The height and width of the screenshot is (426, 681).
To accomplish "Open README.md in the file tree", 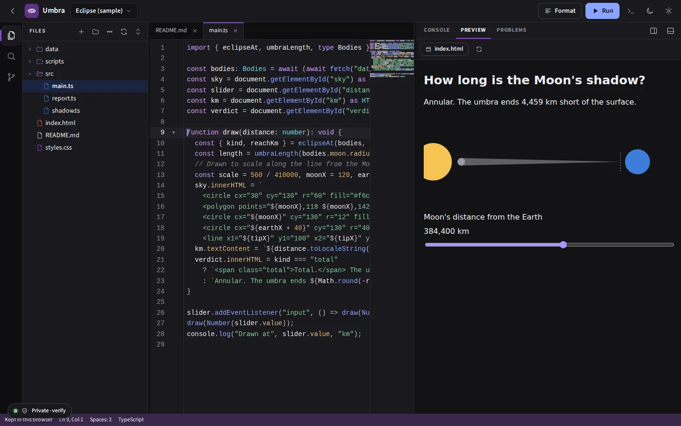I will [x=85, y=135].
